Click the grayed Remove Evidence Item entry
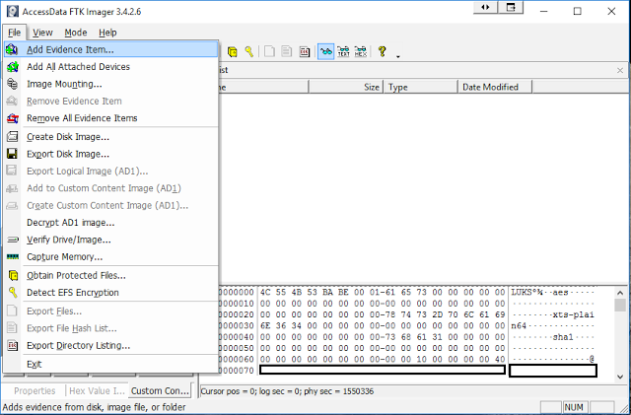 tap(111, 101)
